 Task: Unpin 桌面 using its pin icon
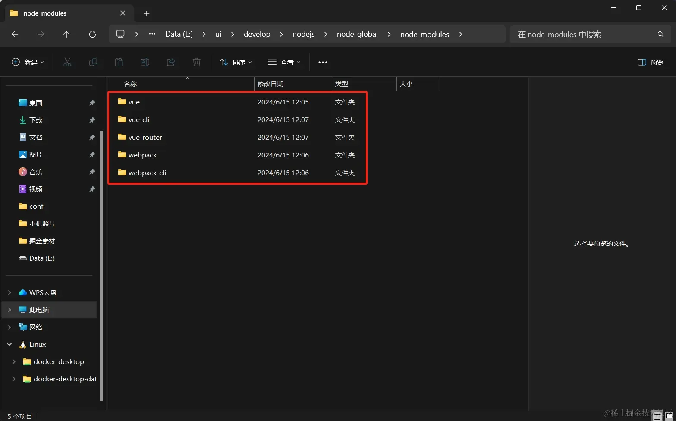pos(92,103)
